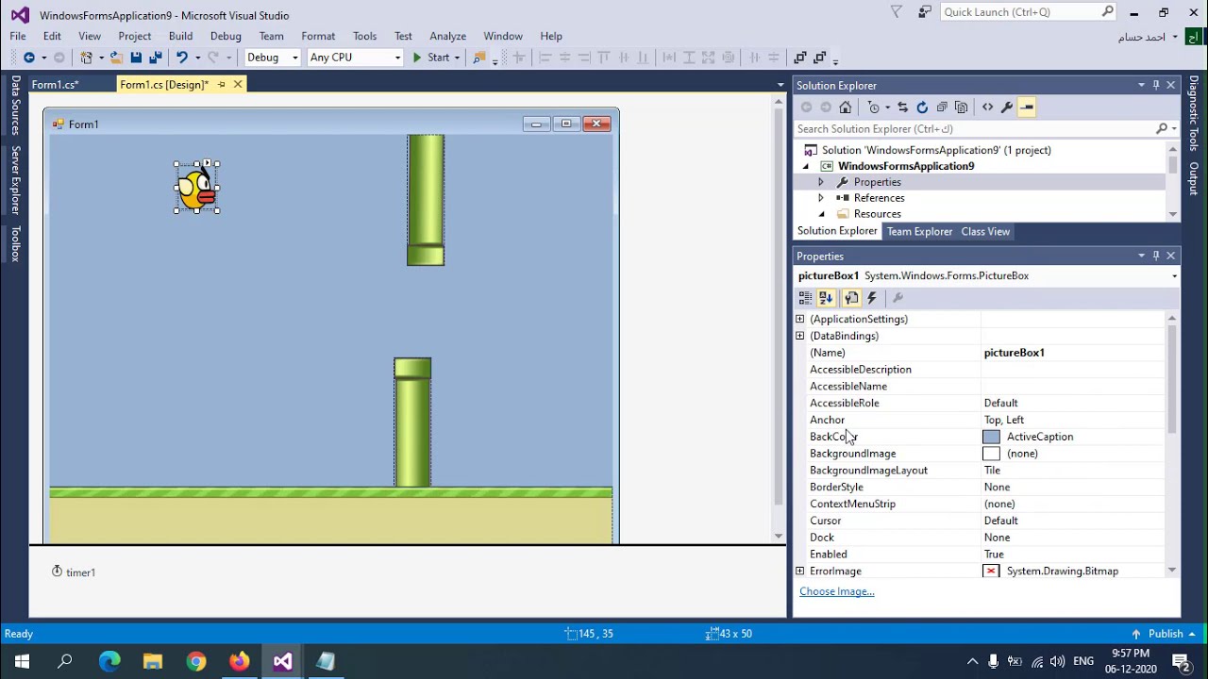Toggle Preview Selected Items in Solution Explorer

[x=1027, y=108]
